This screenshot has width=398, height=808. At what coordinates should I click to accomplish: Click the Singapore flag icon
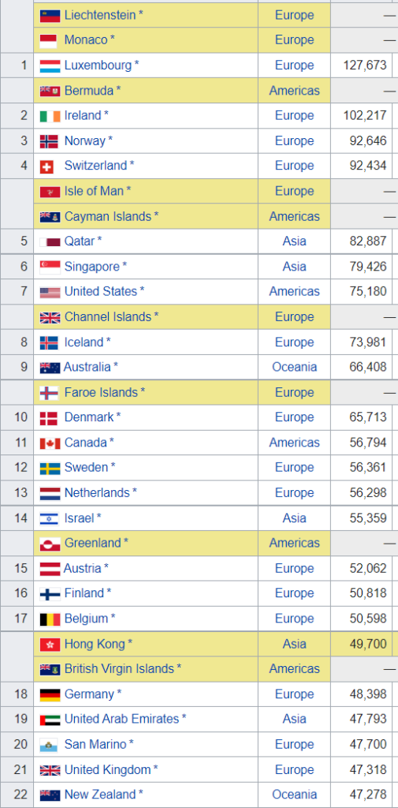(x=50, y=267)
